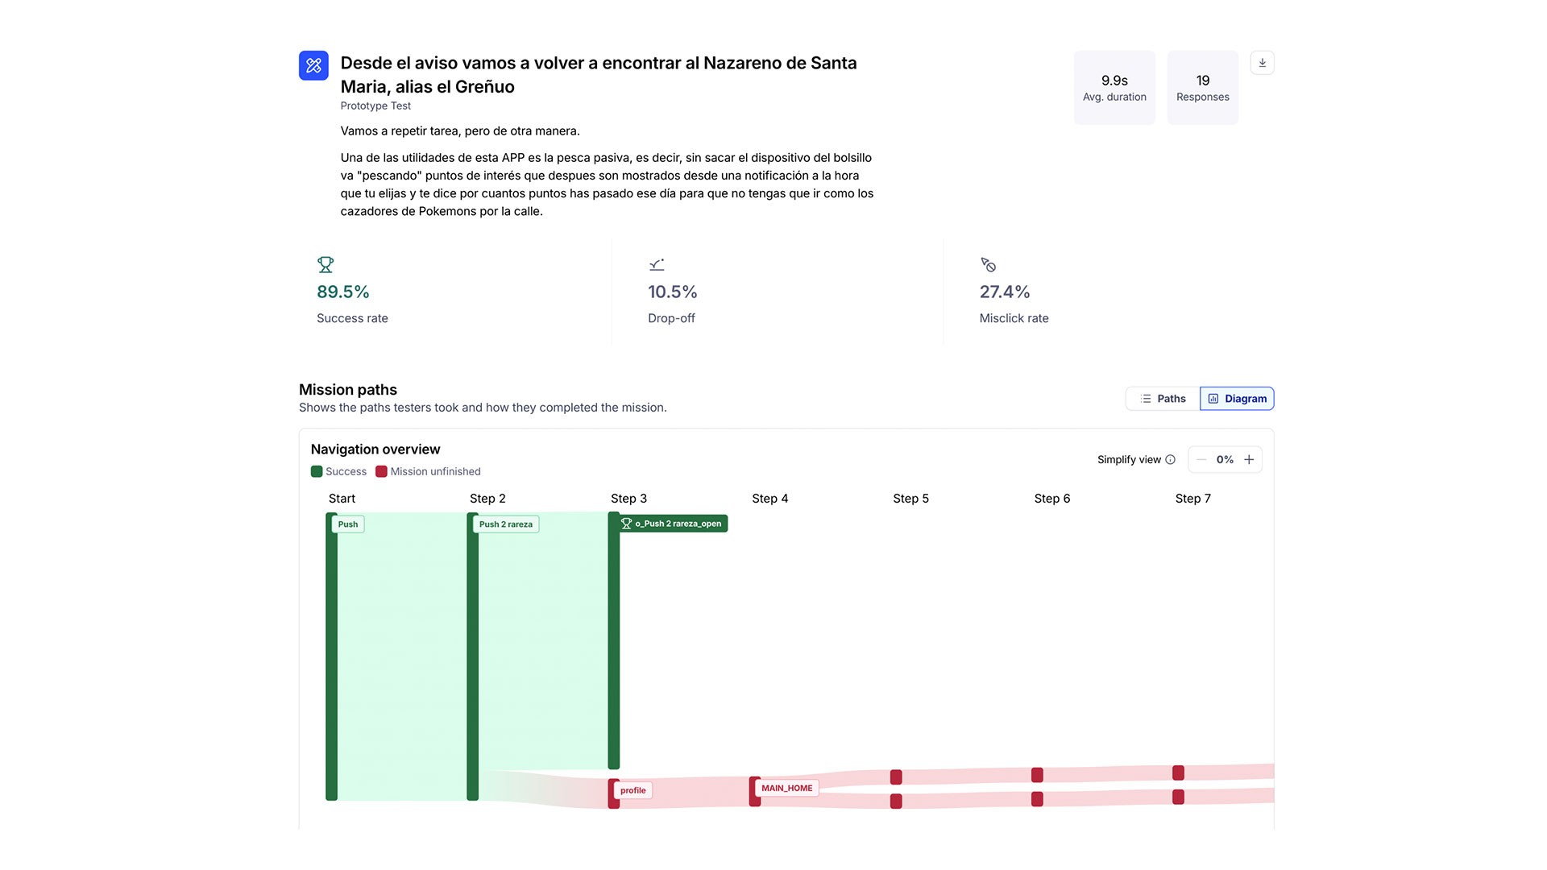Click the profile unfinished node
The height and width of the screenshot is (870, 1547).
point(632,790)
